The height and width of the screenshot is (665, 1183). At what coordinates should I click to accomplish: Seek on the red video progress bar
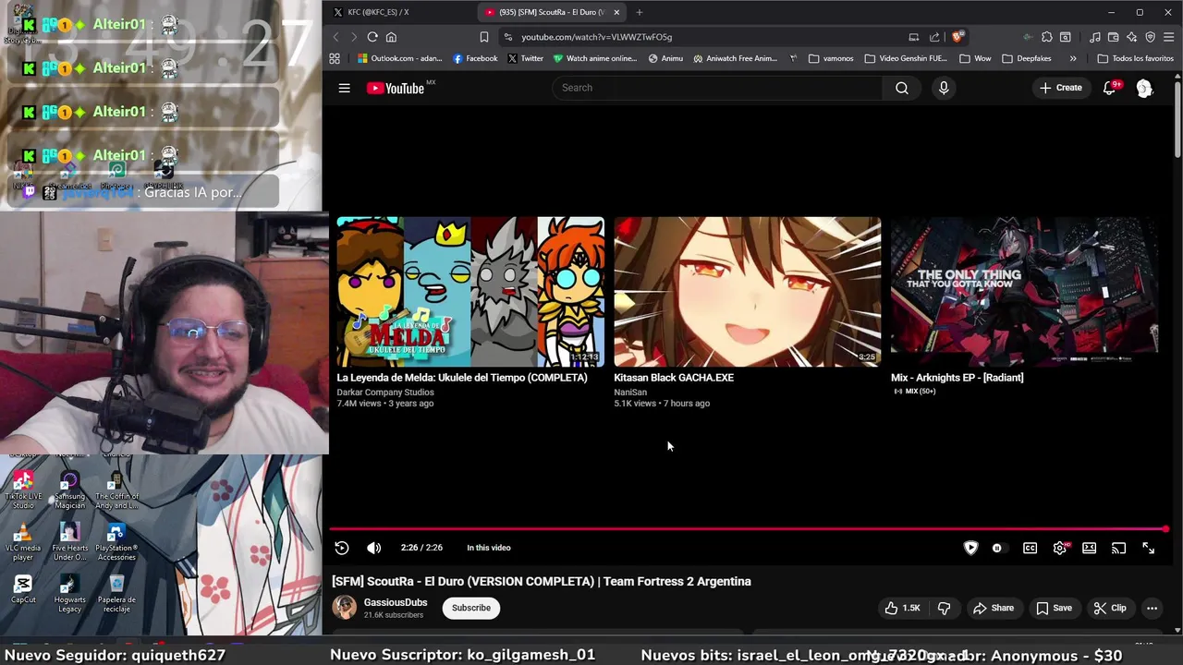pos(749,529)
